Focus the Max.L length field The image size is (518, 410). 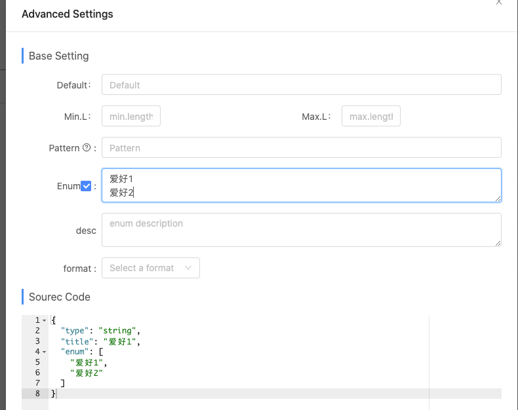pos(370,117)
